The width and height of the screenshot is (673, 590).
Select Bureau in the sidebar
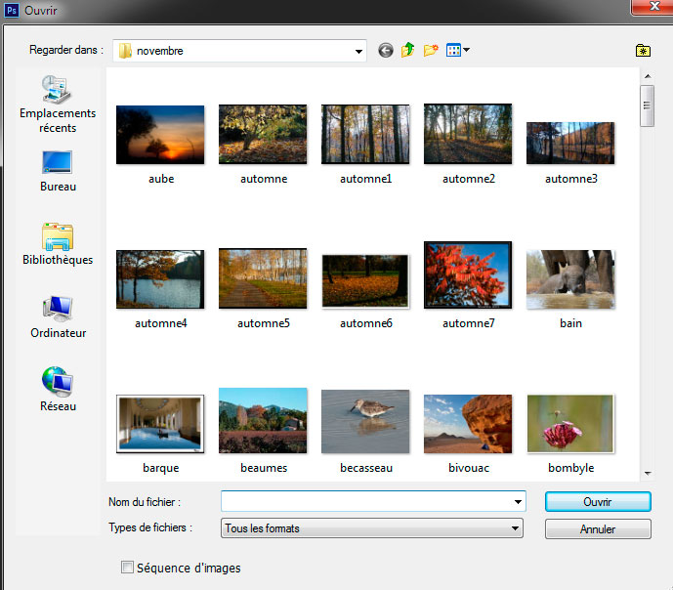tap(58, 171)
